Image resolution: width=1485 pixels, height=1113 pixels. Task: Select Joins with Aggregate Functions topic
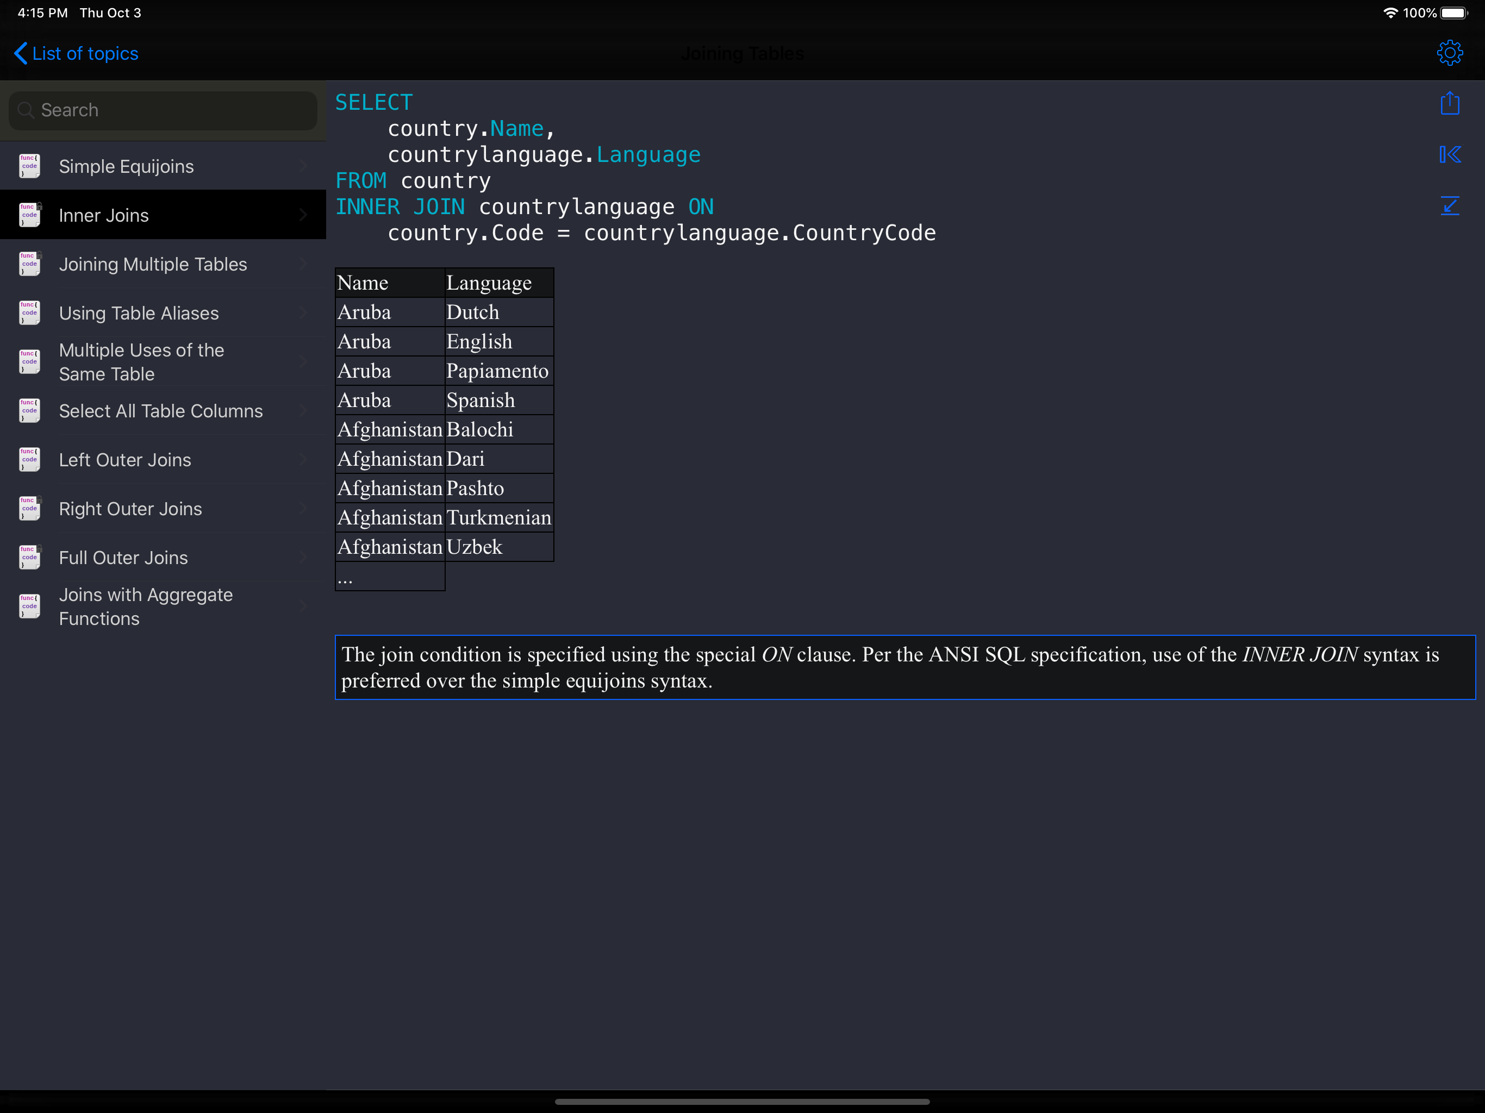tap(146, 606)
